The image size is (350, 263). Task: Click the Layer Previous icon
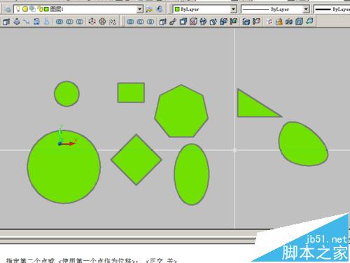tap(160, 9)
